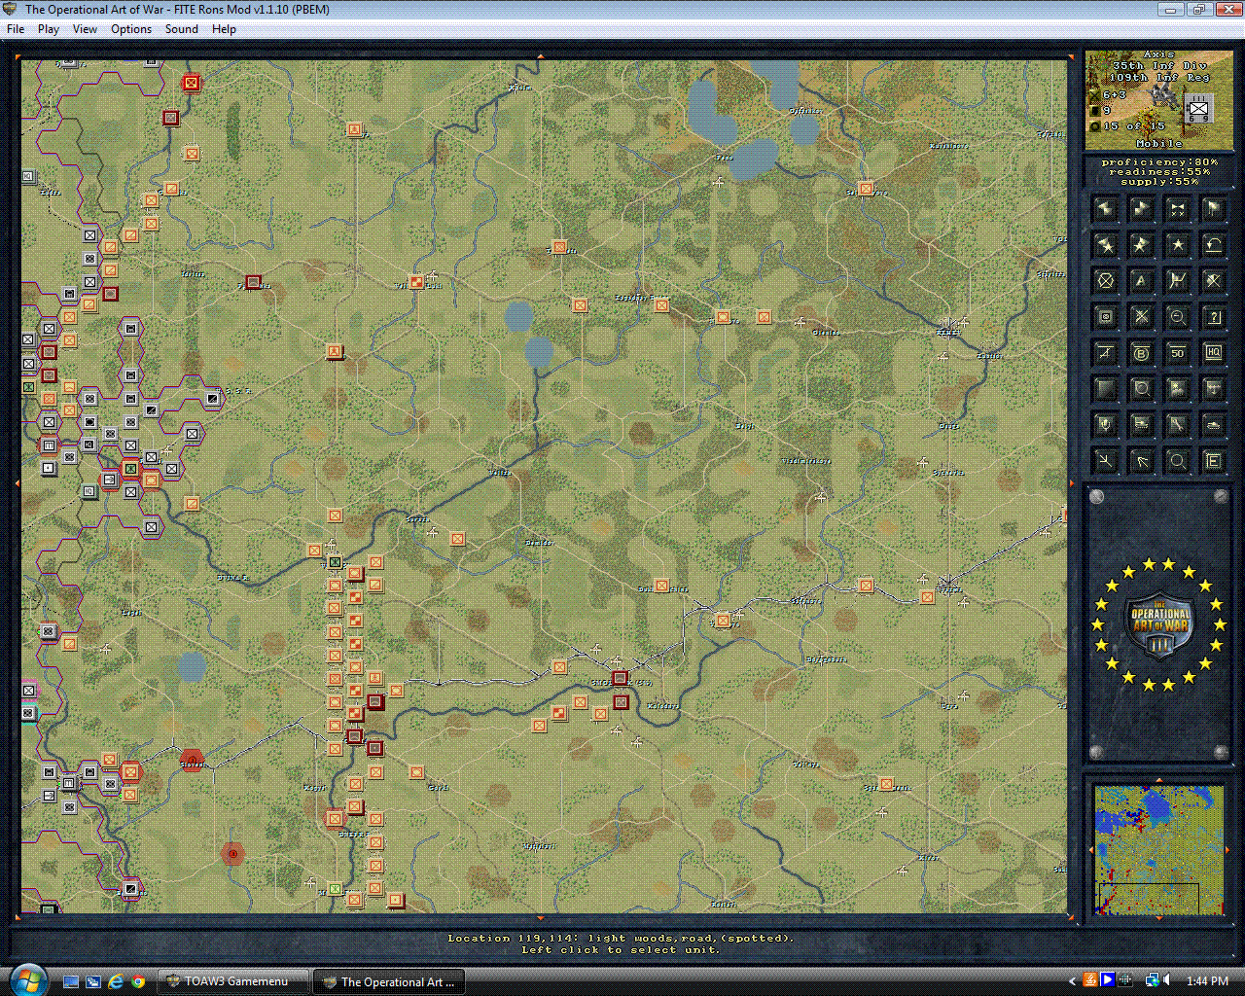
Task: Click the left-pointing flag button
Action: 1105,209
